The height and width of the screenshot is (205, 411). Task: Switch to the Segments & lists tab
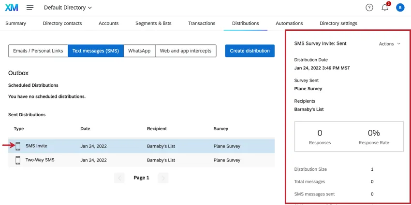(153, 23)
